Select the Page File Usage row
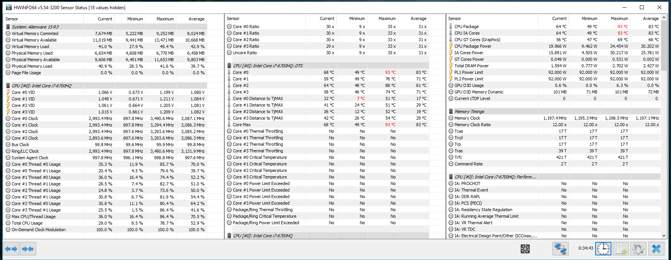 coord(105,73)
